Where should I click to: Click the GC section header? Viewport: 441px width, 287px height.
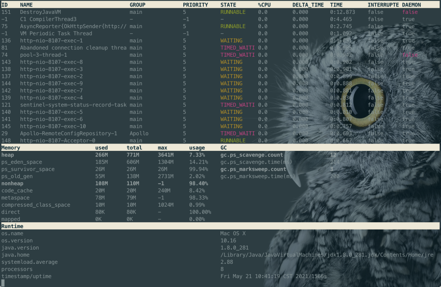click(224, 148)
